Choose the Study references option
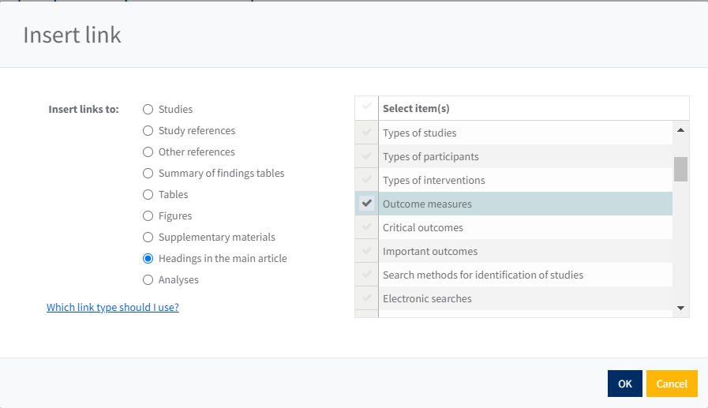 (x=148, y=131)
